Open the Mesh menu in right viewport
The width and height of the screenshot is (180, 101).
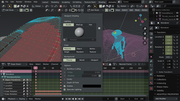137,10
